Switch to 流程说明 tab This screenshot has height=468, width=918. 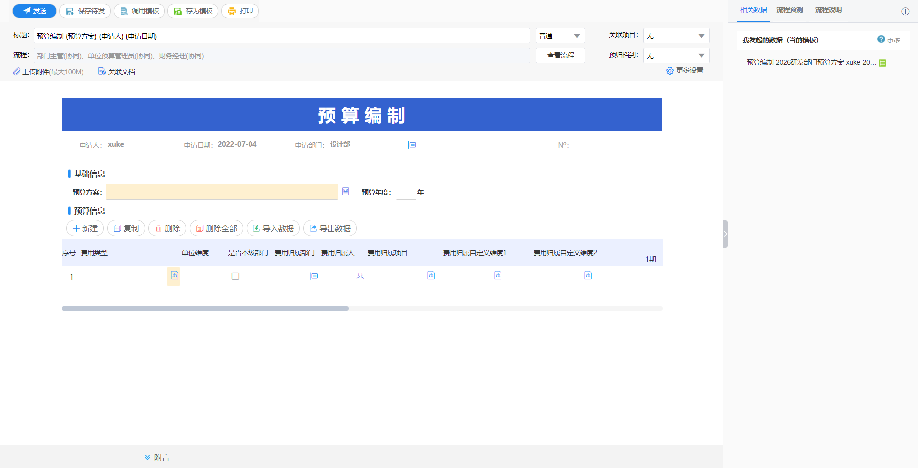(829, 10)
